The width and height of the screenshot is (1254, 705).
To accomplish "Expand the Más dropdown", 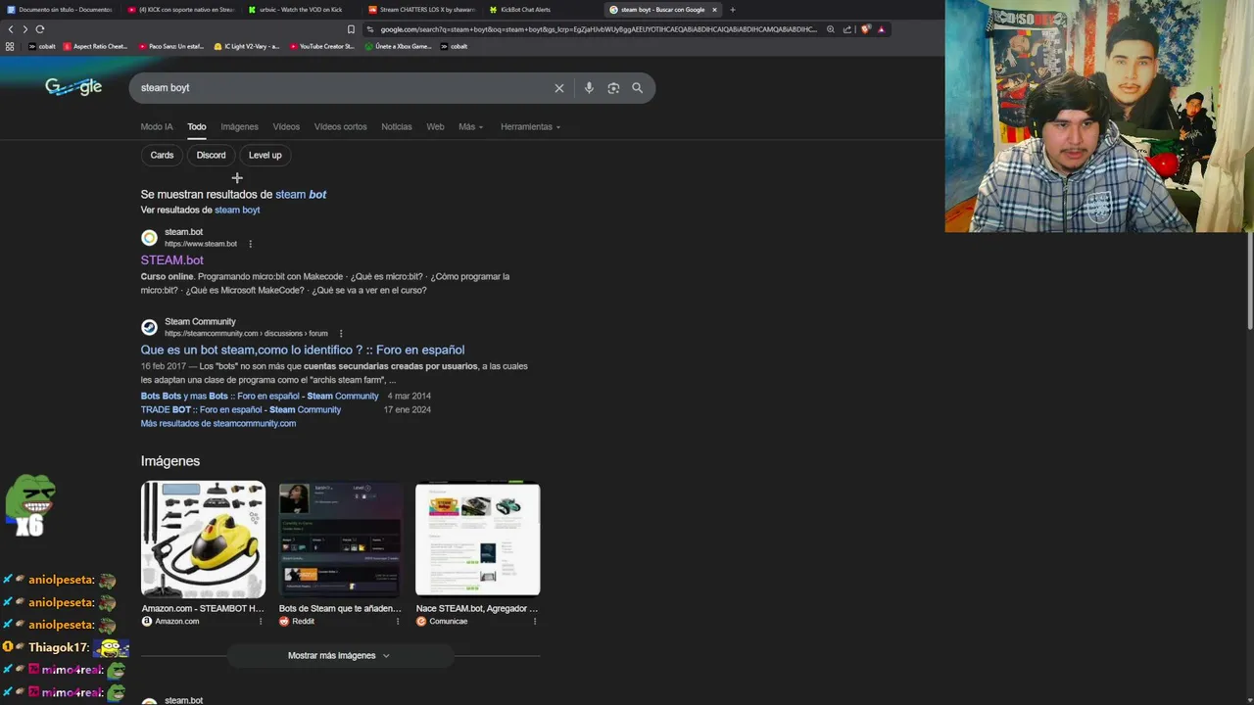I will (471, 126).
